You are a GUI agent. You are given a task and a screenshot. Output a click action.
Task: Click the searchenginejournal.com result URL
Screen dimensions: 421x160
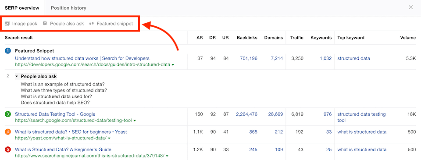[89, 156]
